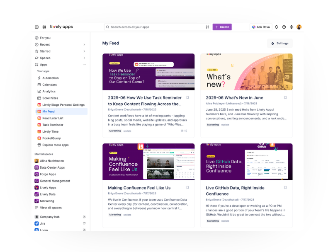Open Jira external link icon
This screenshot has height=252, width=333.
pyautogui.click(x=84, y=223)
